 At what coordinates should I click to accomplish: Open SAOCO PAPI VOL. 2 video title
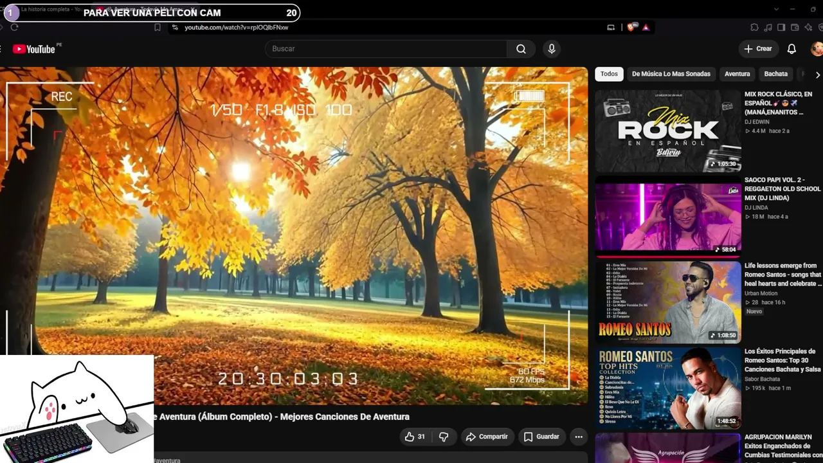pyautogui.click(x=782, y=189)
